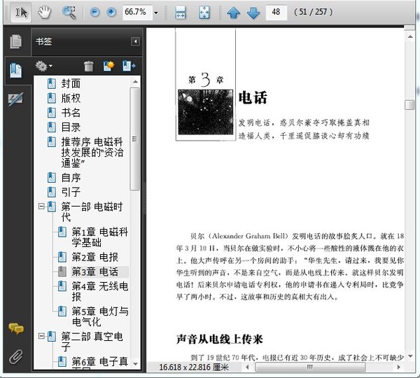The width and height of the screenshot is (420, 378).
Task: Go to the next page arrow
Action: tap(253, 13)
